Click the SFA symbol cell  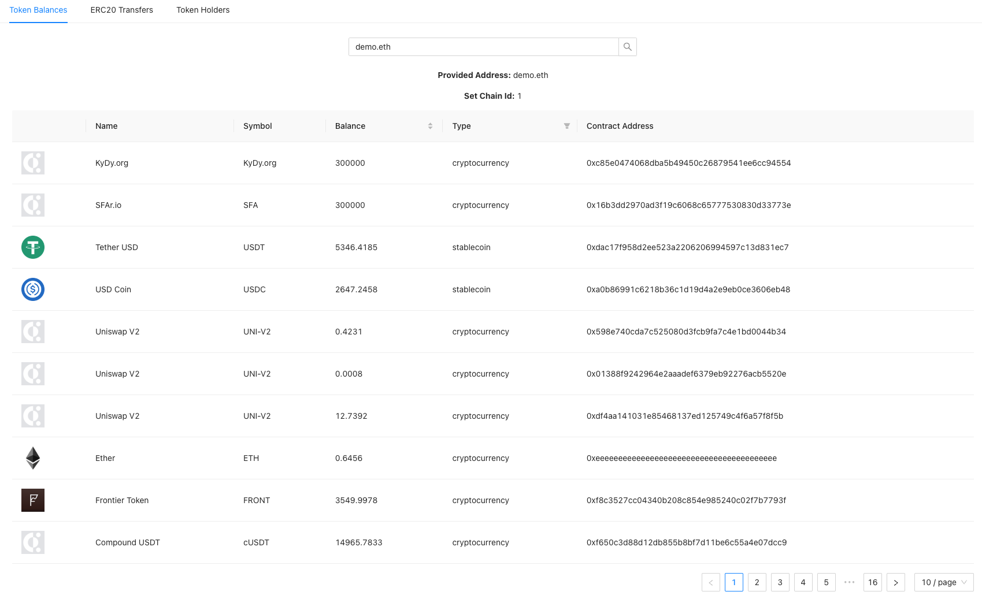point(251,205)
